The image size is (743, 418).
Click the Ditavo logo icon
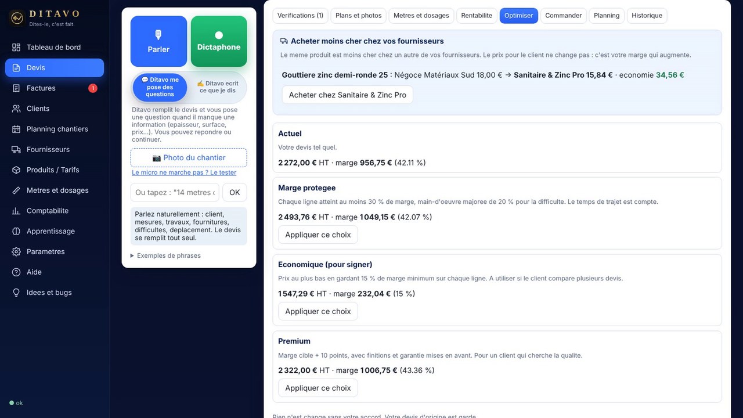(x=17, y=18)
